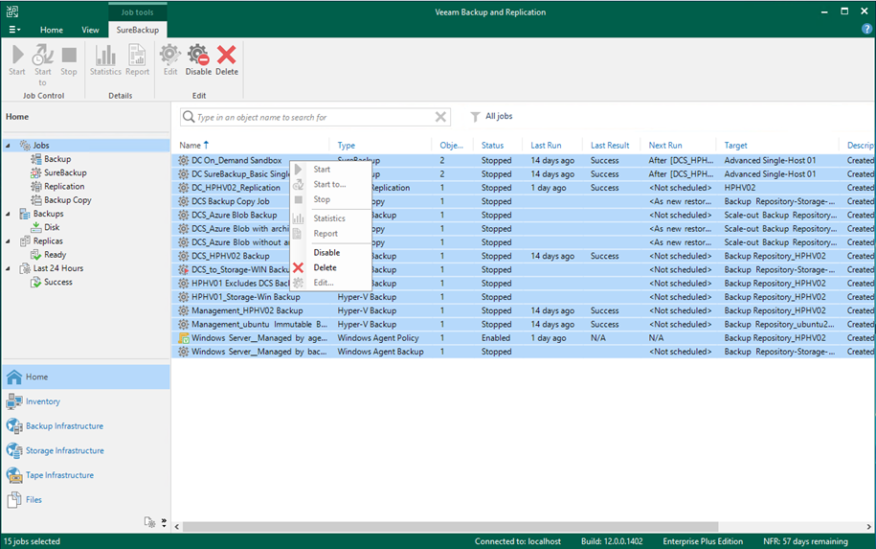Switch to the SureBackup ribbon tab

point(138,30)
